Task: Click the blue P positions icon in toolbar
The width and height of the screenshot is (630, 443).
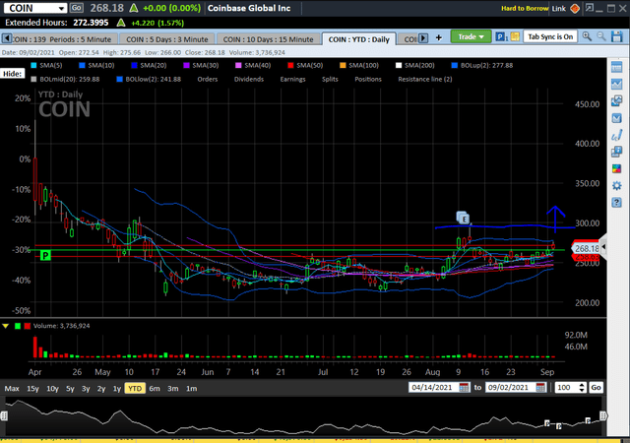Action: 500,37
